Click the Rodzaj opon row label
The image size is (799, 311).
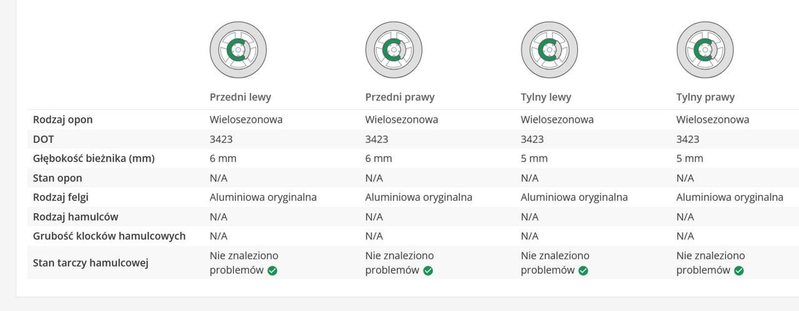62,119
